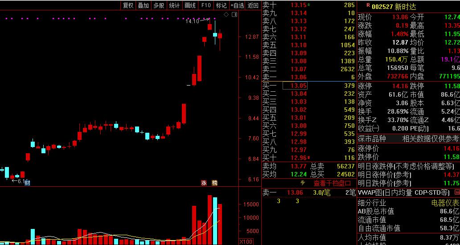The image size is (460, 245).
Task: Click the R badge next to 002527
Action: coord(368,5)
